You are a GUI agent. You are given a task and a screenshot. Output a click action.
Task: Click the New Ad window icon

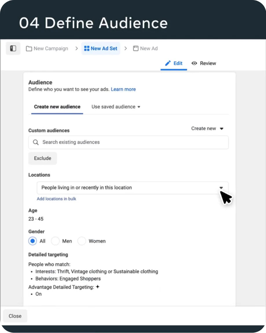pos(135,48)
